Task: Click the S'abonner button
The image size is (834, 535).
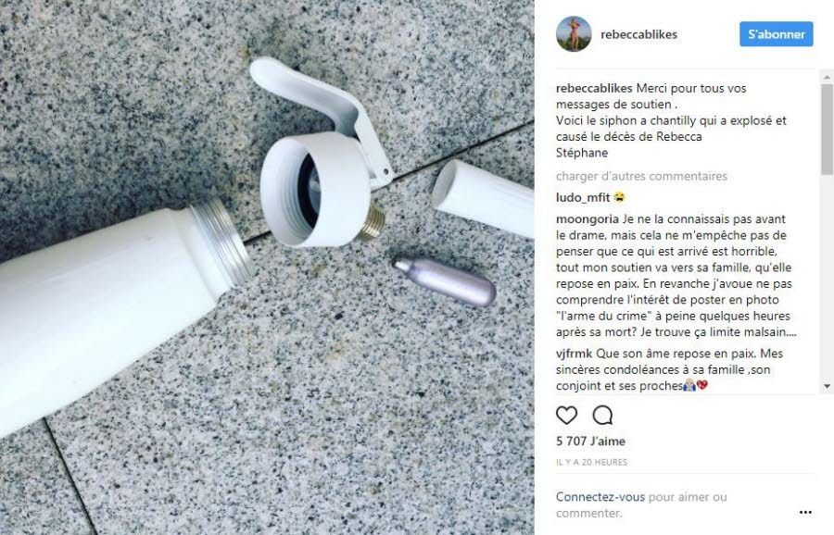Action: [x=776, y=34]
